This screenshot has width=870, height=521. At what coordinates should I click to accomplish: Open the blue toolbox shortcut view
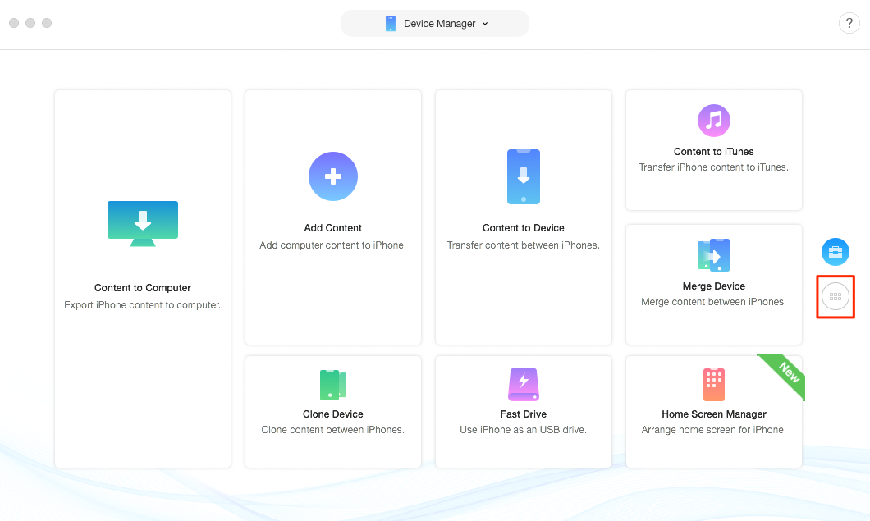click(x=835, y=252)
